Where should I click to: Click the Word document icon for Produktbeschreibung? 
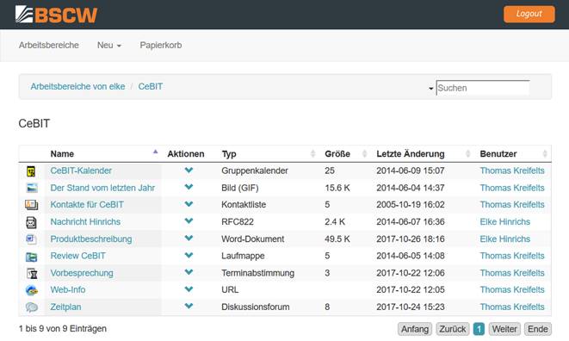[31, 239]
